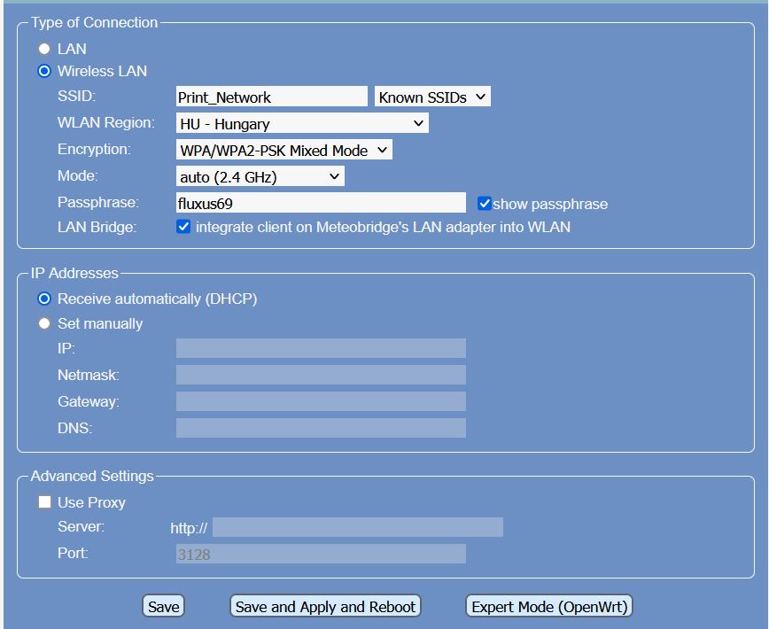
Task: Uncheck the show passphrase checkbox
Action: pos(484,204)
